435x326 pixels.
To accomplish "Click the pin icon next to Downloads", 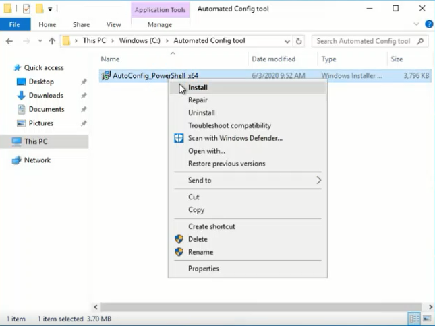I will pos(84,96).
